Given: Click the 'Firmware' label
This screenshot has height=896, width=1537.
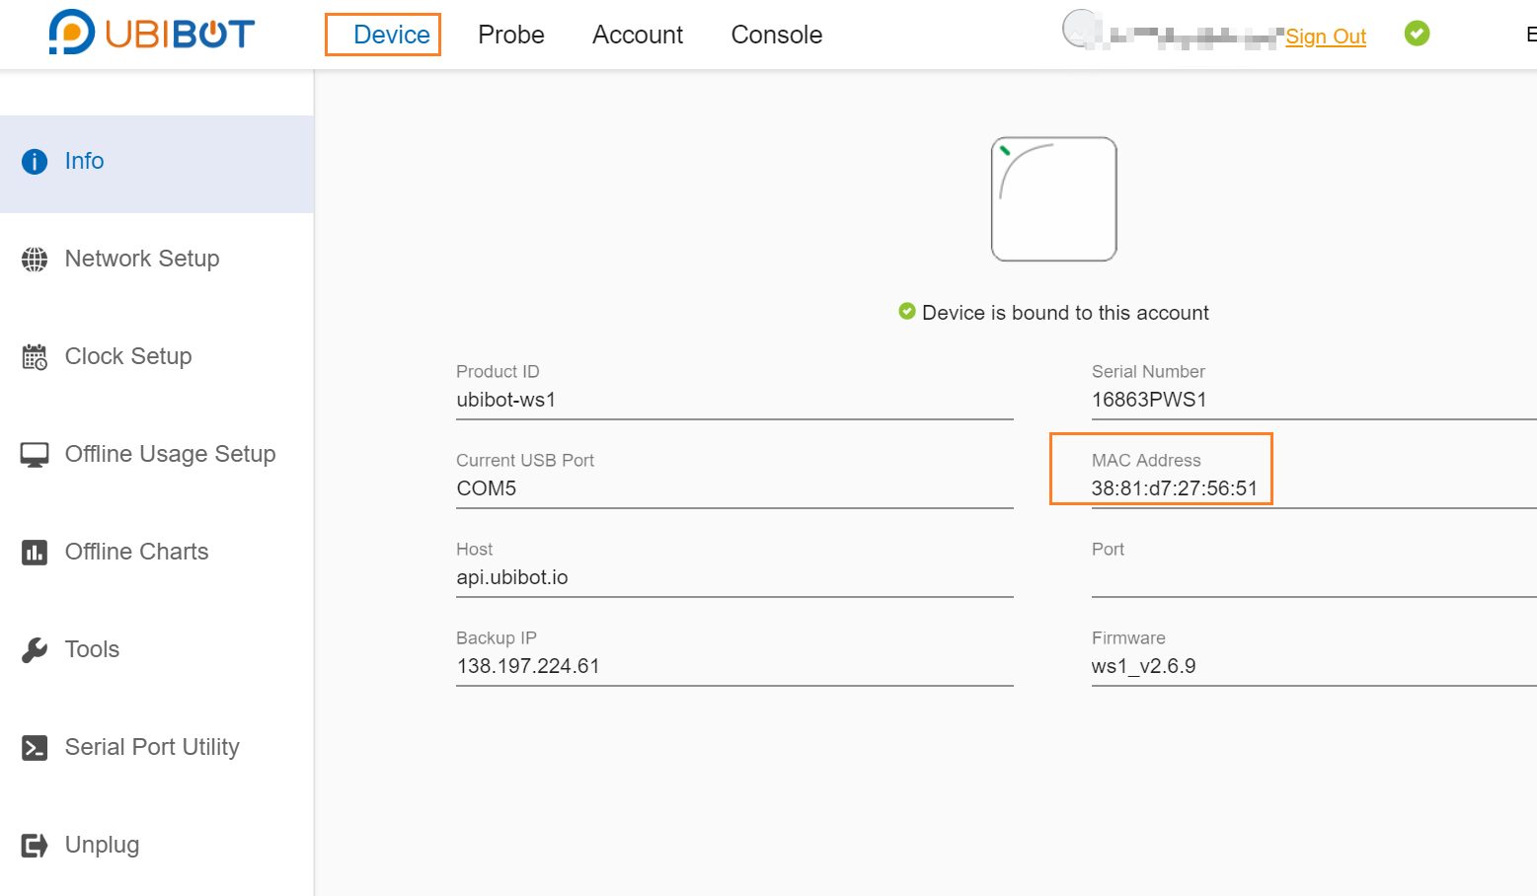Looking at the screenshot, I should tap(1128, 638).
